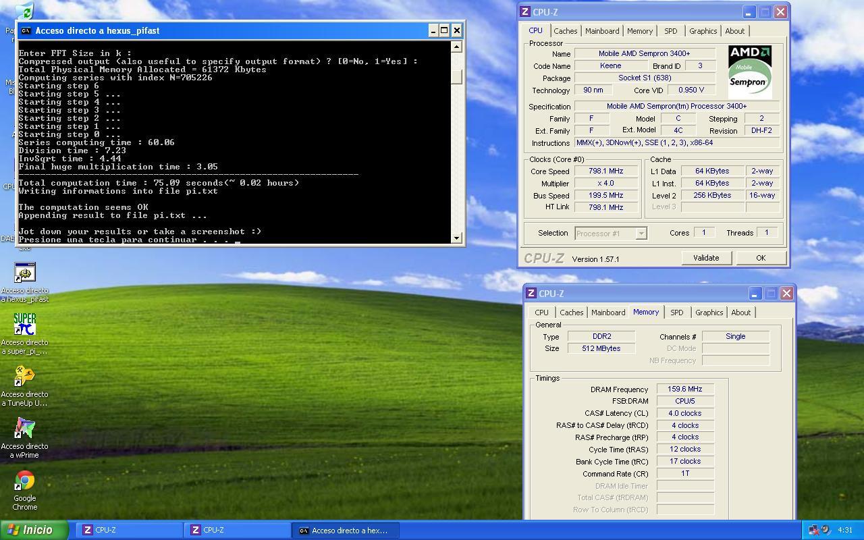Click the Level 2 cache value 256 KBytes
This screenshot has height=540, width=864.
tap(713, 195)
